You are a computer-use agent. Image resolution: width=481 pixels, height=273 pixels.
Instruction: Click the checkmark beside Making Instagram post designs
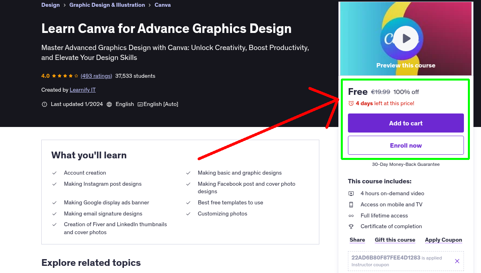click(x=54, y=184)
